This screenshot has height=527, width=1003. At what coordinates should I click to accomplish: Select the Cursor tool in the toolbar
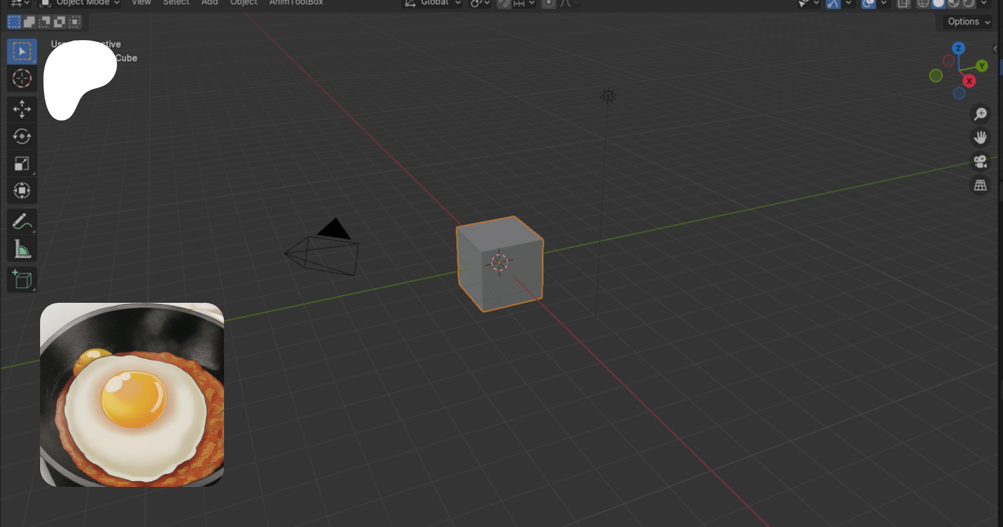(22, 79)
